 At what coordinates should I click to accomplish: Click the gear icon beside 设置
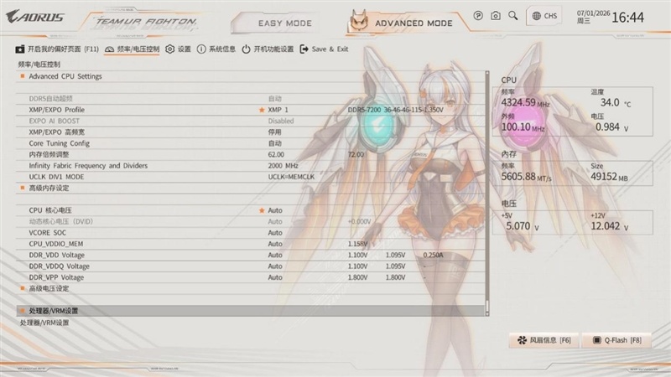[170, 49]
